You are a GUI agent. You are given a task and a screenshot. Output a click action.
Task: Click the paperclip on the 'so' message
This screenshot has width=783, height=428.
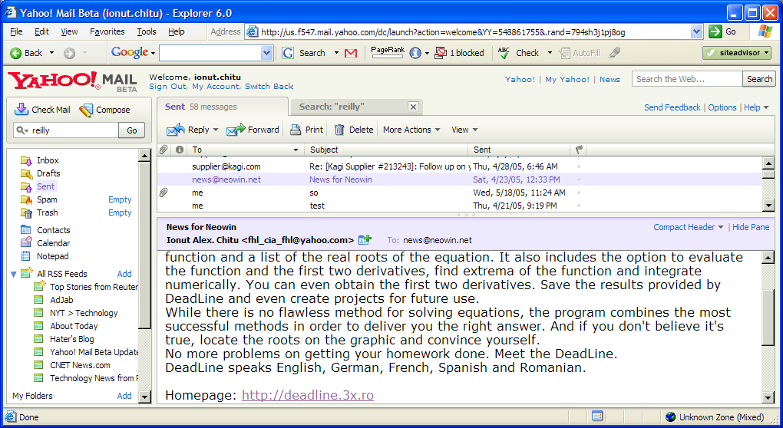pyautogui.click(x=164, y=193)
